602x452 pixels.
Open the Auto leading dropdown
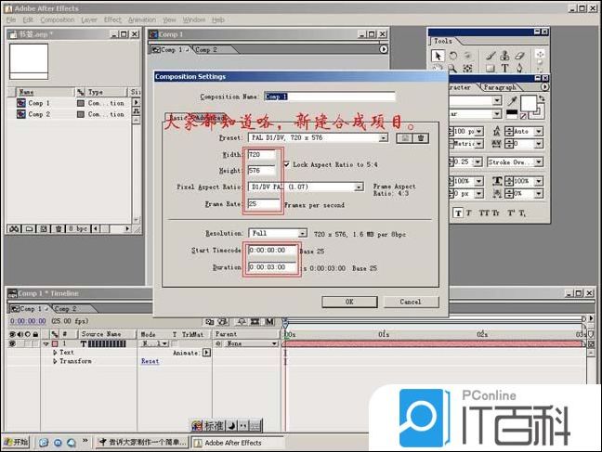[x=539, y=132]
